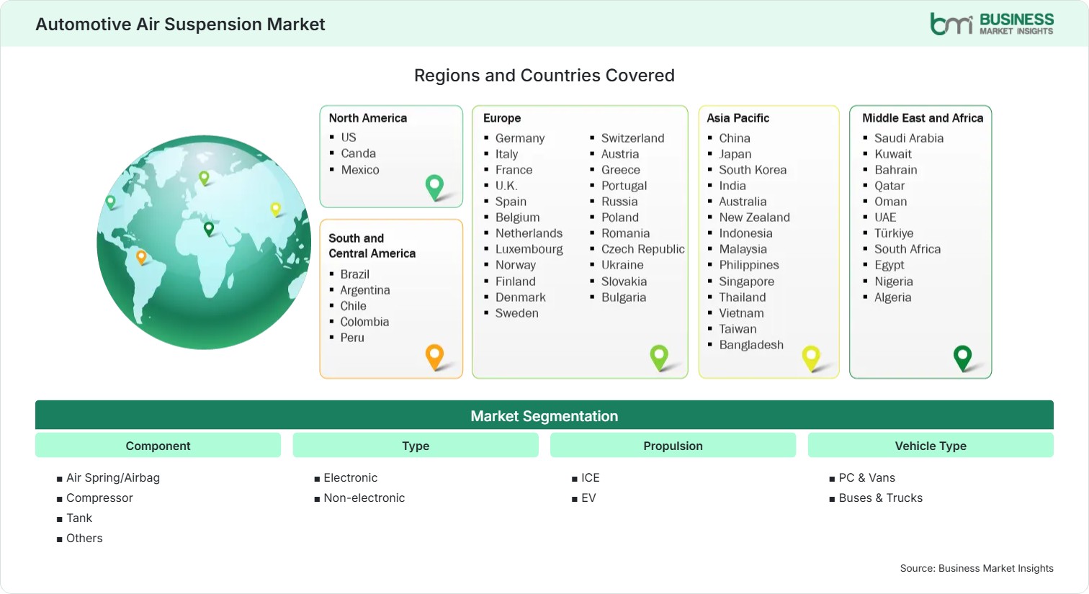Click the North America card heading
The image size is (1089, 594).
pyautogui.click(x=368, y=118)
